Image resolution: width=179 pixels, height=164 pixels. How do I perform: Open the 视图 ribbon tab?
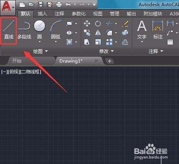98,13
